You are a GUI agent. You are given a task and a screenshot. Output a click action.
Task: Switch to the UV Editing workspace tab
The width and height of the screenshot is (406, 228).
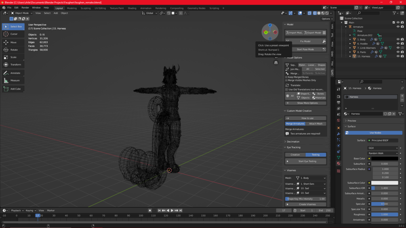(100, 8)
